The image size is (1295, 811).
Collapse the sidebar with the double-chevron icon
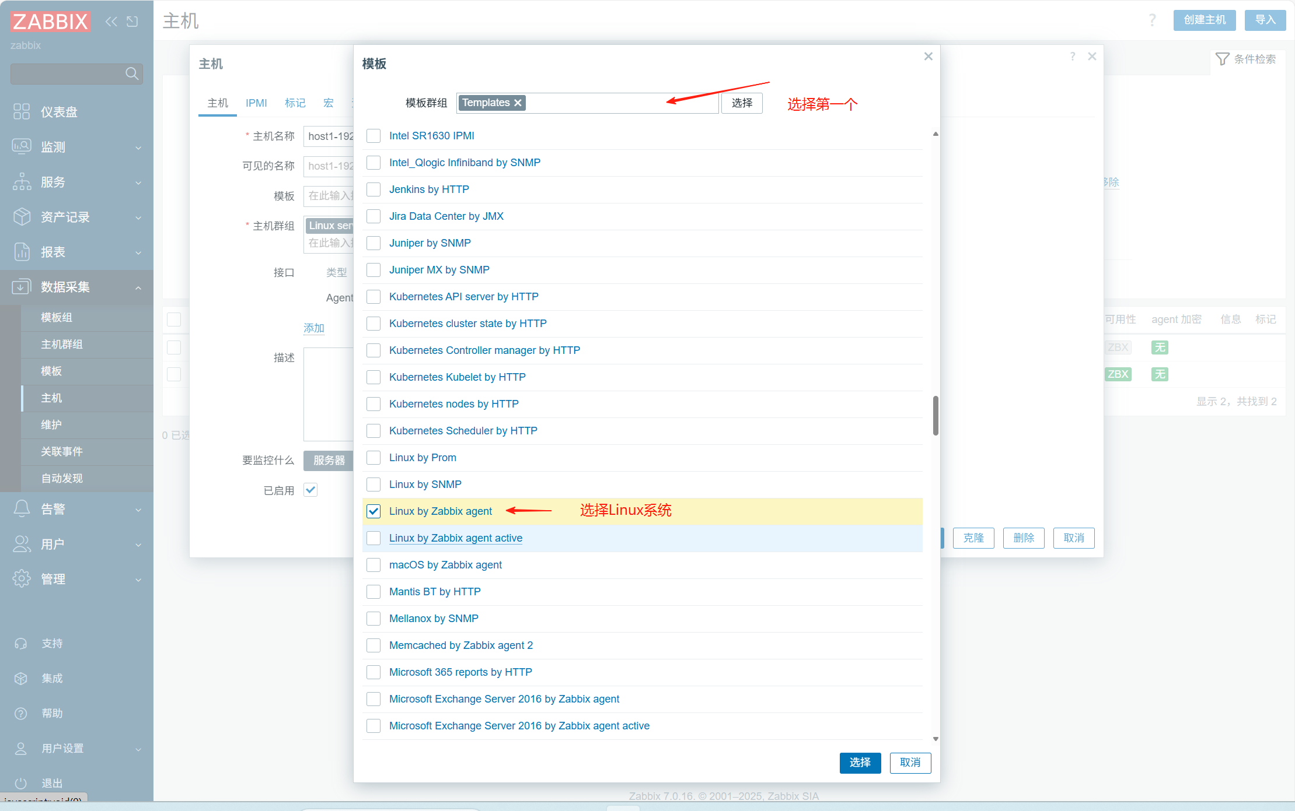pos(111,22)
